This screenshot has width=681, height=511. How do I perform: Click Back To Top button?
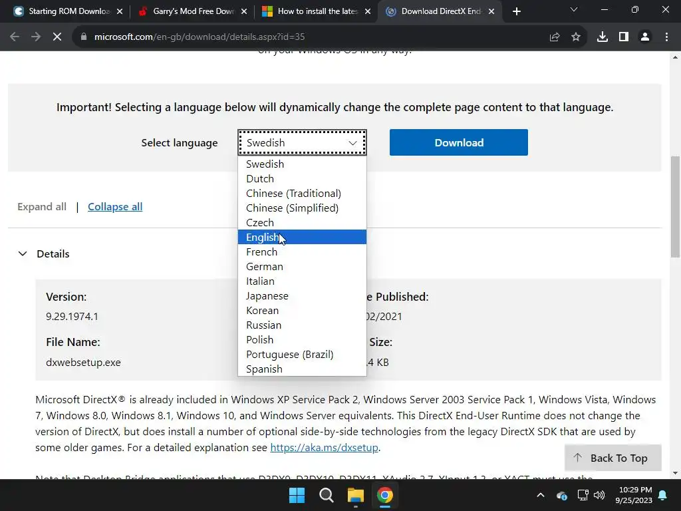(x=613, y=458)
